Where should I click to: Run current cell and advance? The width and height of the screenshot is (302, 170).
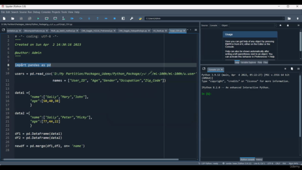[55, 18]
